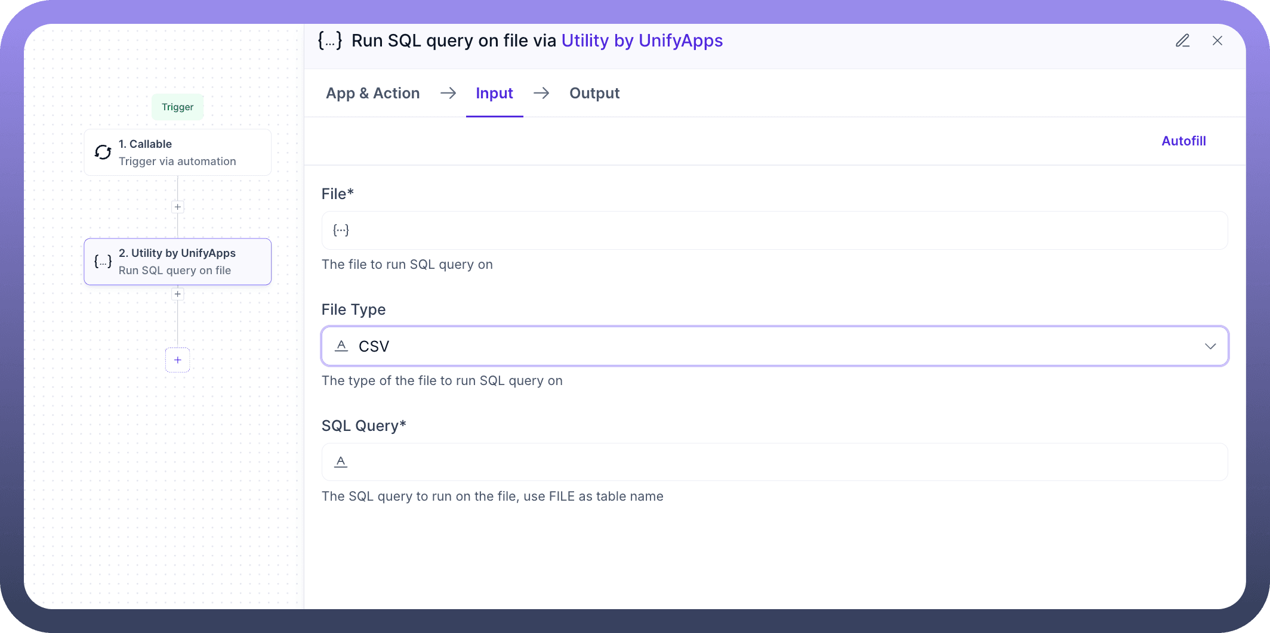Open the CSV file type selector

(x=716, y=346)
